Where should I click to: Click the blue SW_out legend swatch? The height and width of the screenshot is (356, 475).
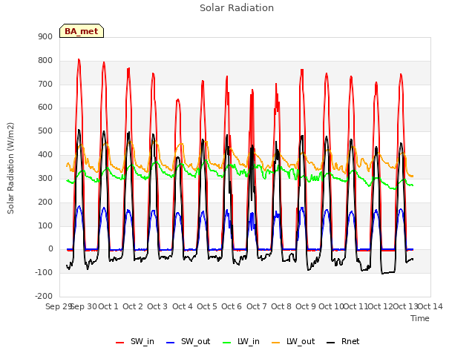pyautogui.click(x=171, y=343)
